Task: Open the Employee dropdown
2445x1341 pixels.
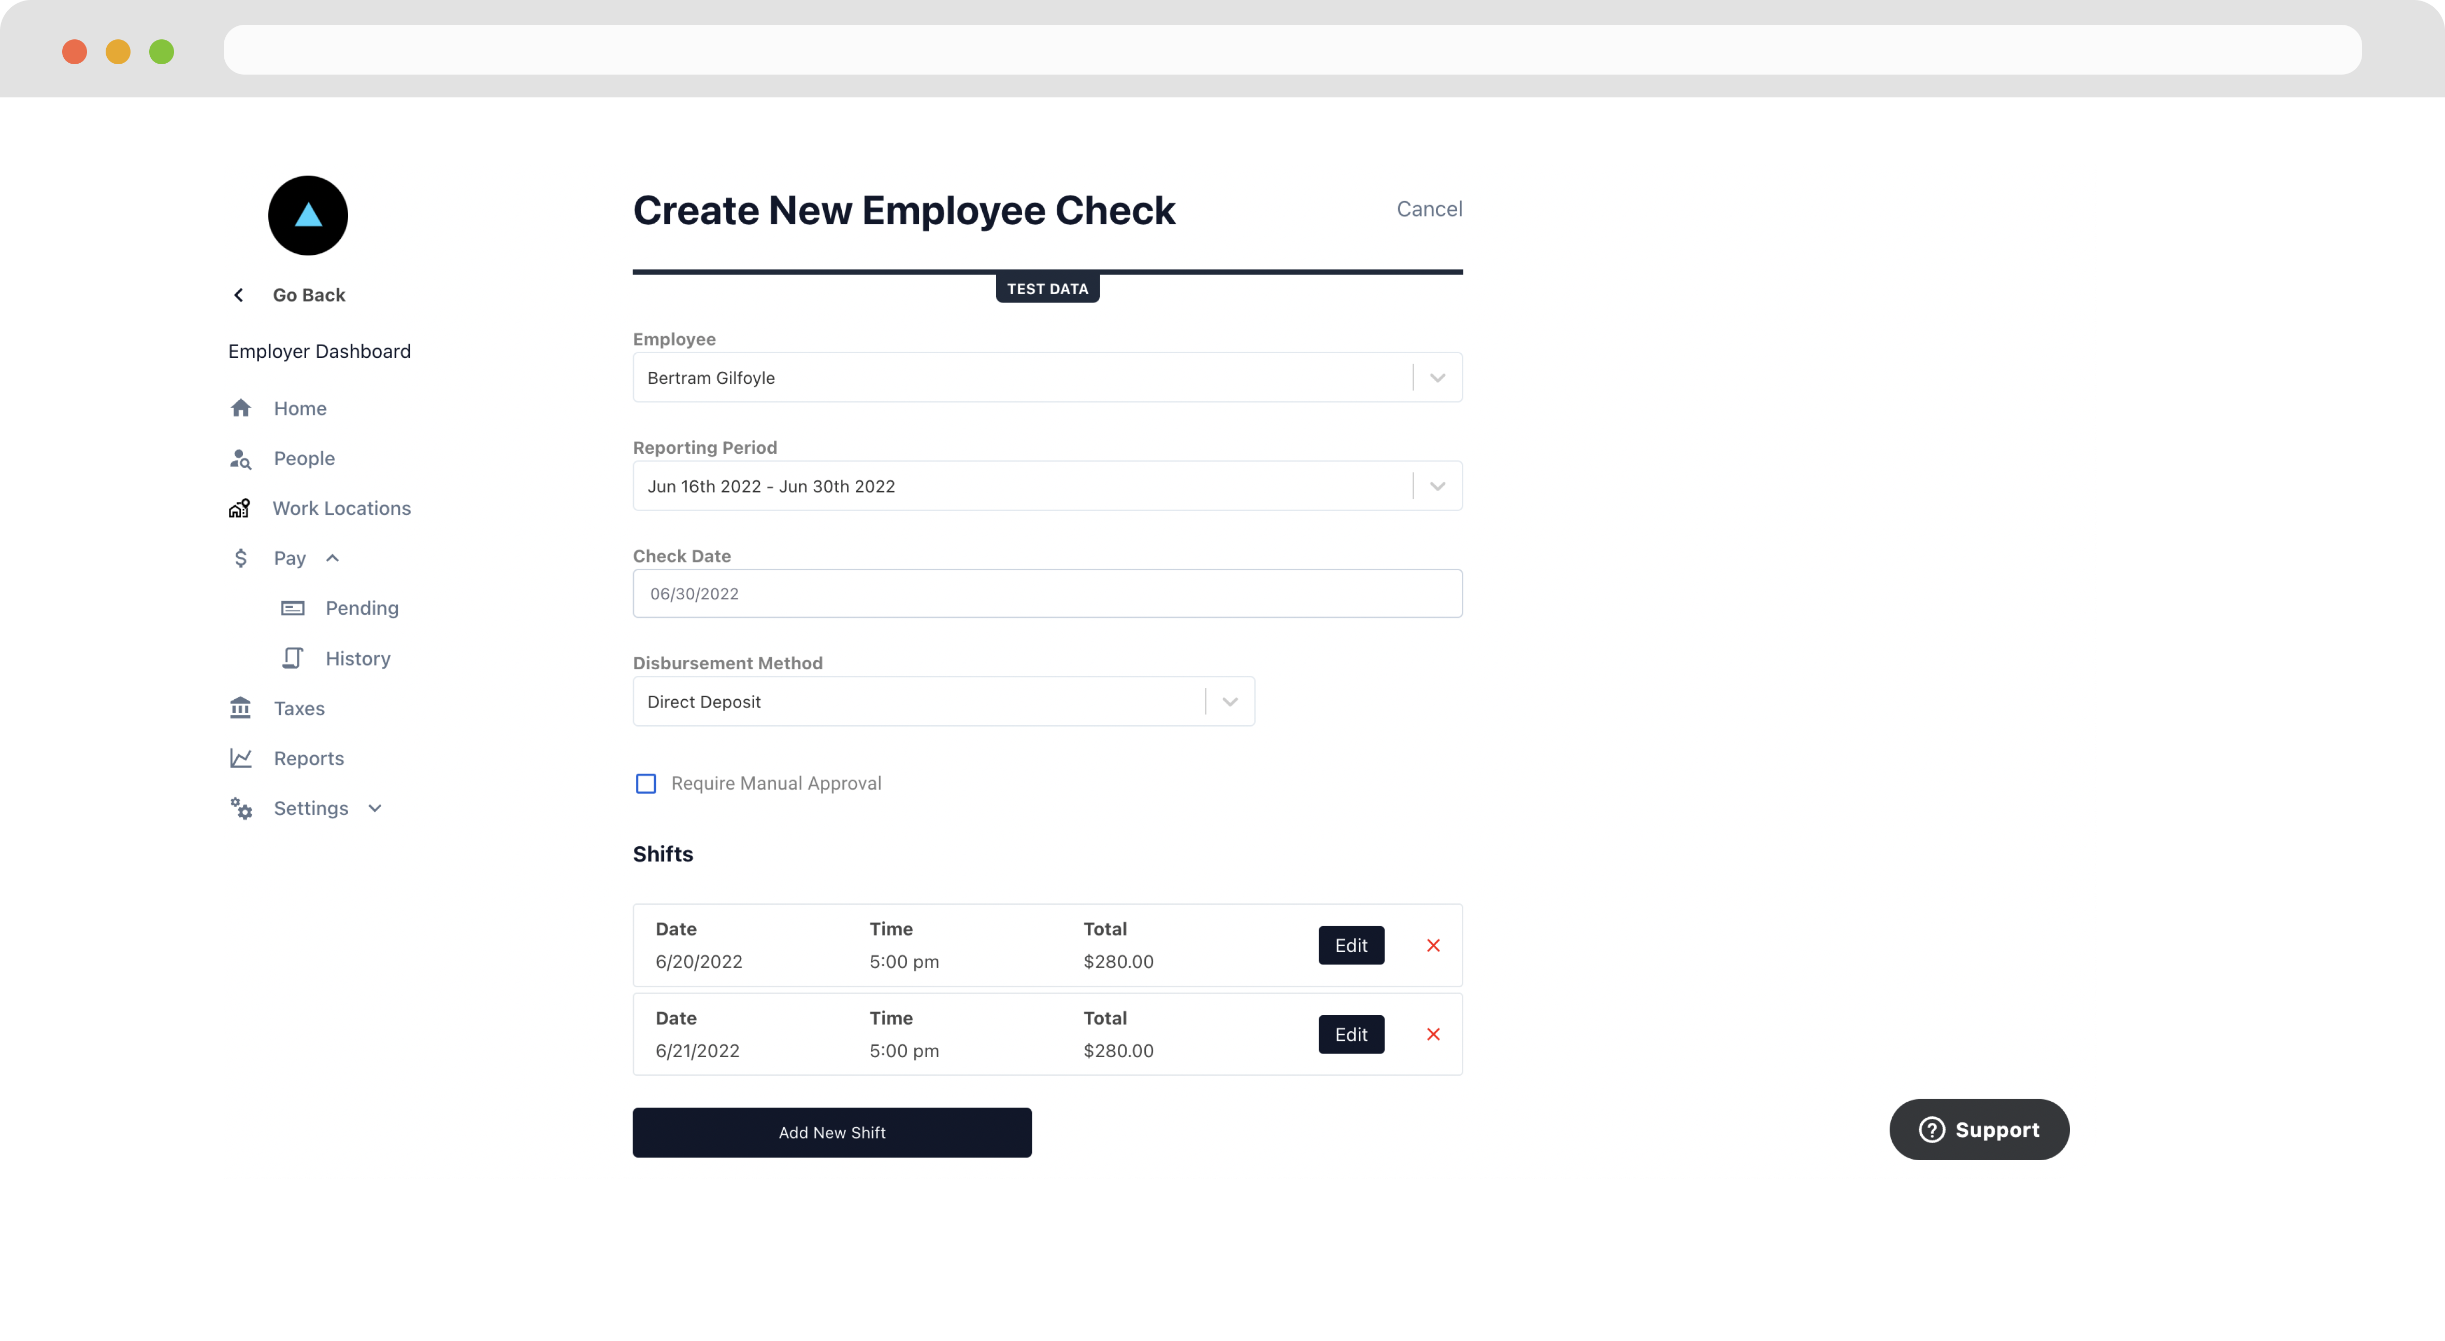Action: point(1437,377)
